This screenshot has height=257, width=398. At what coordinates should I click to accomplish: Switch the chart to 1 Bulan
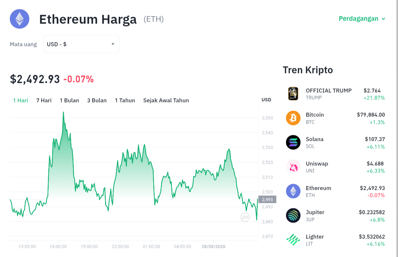[69, 100]
